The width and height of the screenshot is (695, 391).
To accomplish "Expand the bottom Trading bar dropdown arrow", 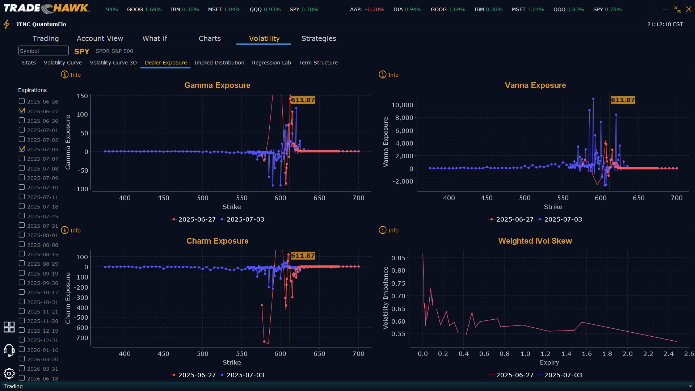I will pyautogui.click(x=690, y=386).
